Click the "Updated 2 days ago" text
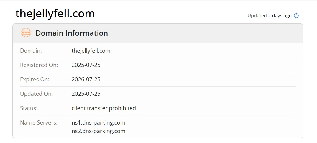The width and height of the screenshot is (317, 143). pyautogui.click(x=269, y=16)
